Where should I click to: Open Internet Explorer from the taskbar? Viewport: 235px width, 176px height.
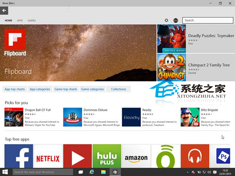click(92, 172)
